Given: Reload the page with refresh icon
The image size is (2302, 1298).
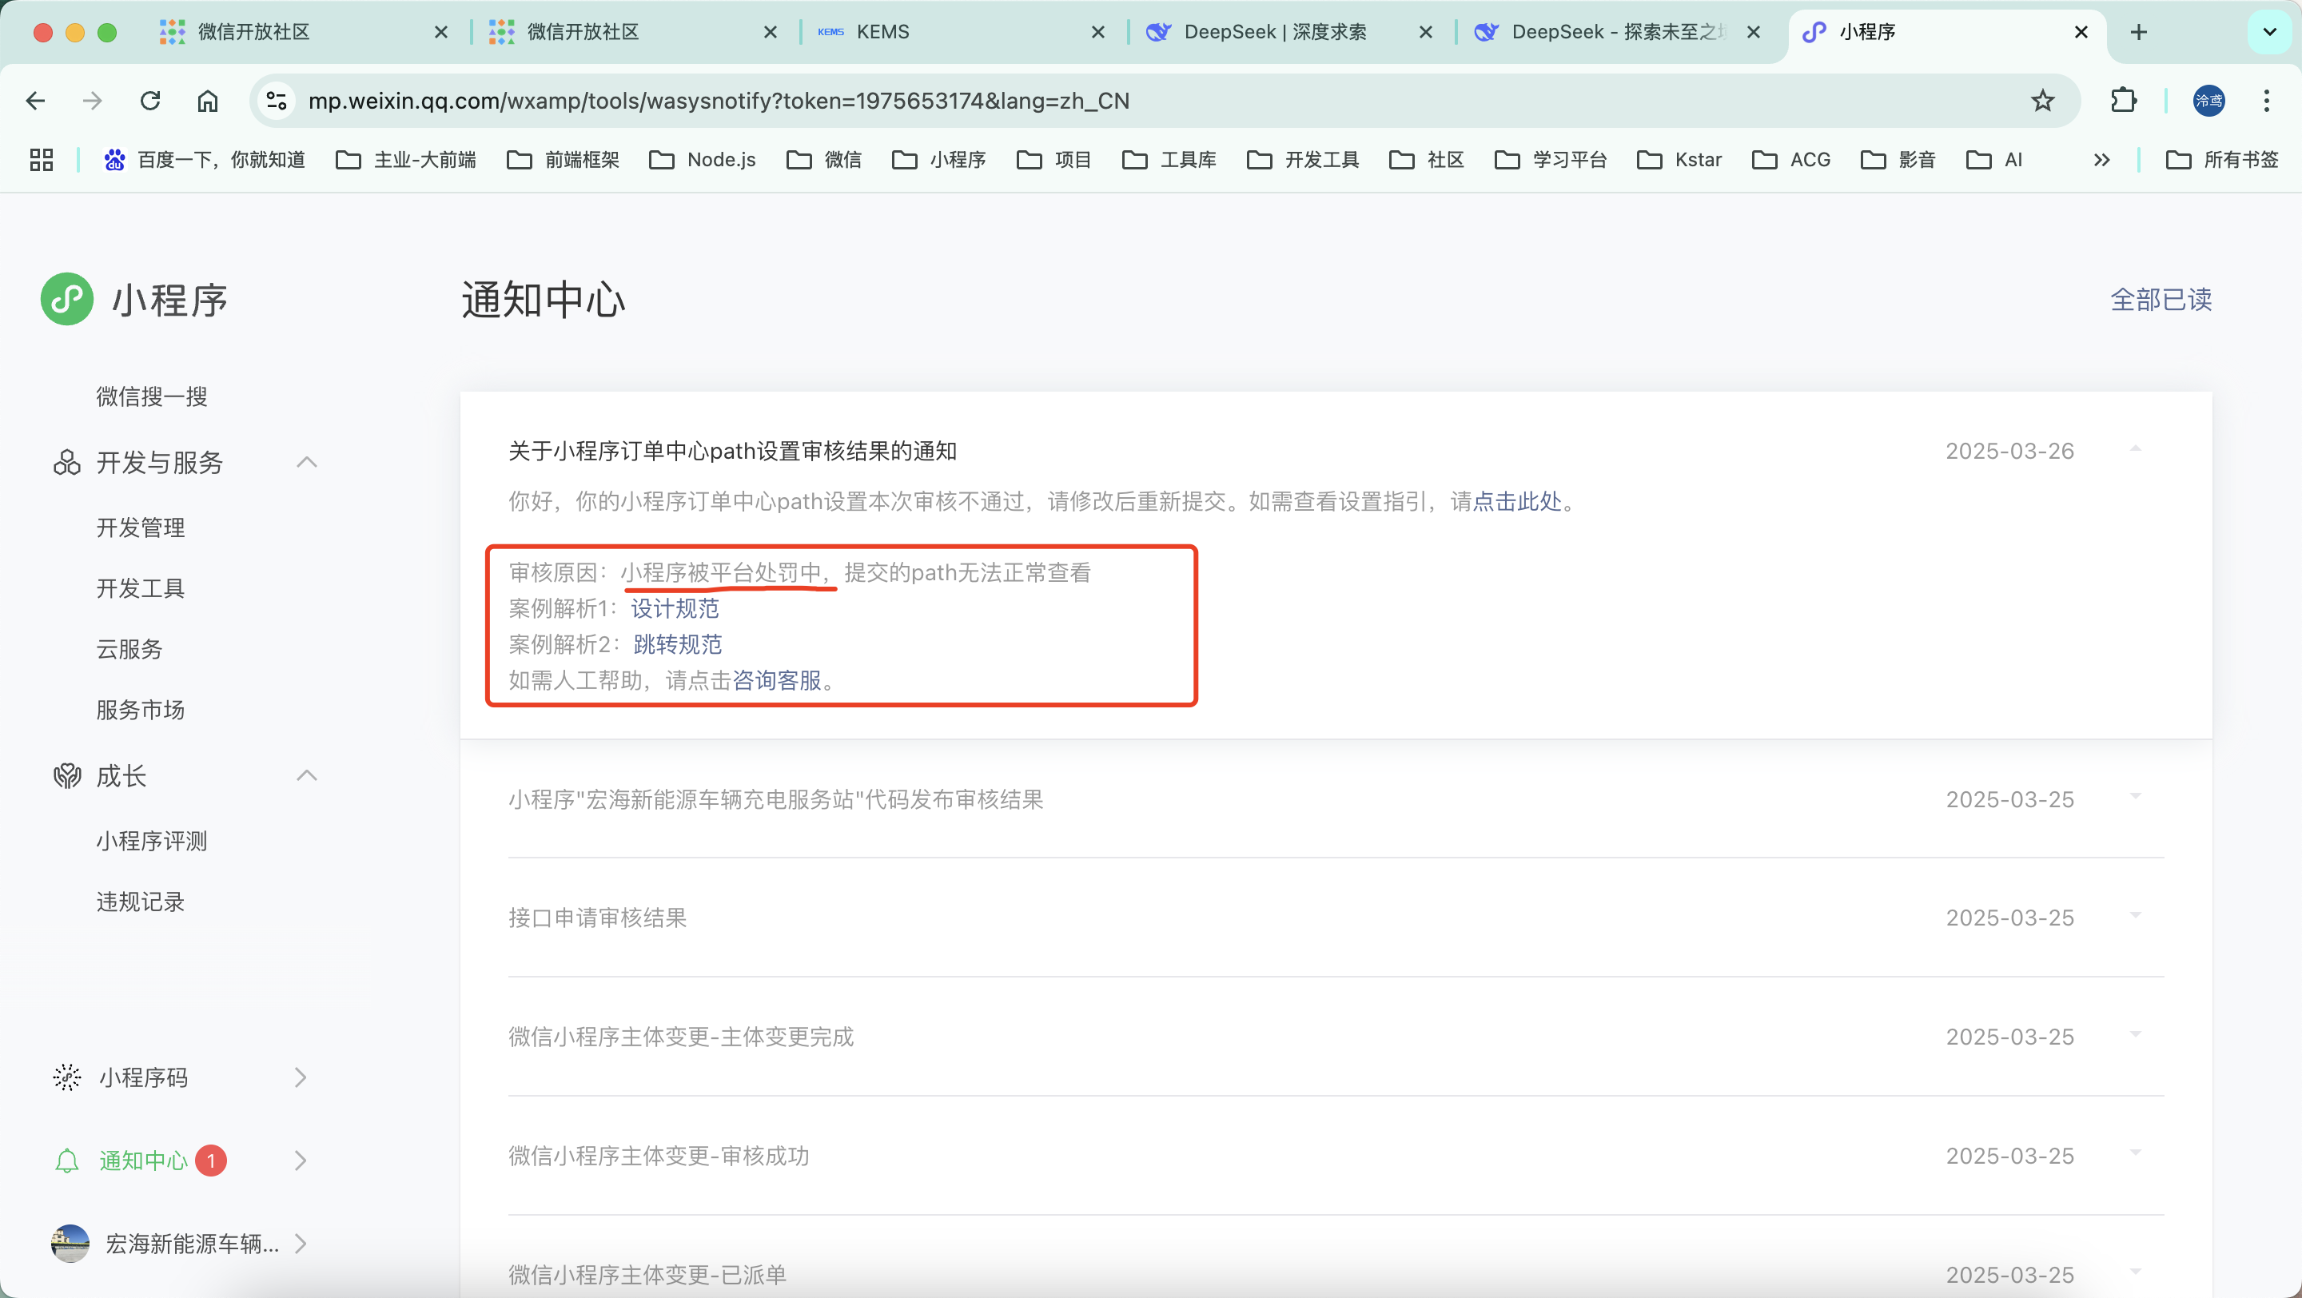Looking at the screenshot, I should pyautogui.click(x=150, y=101).
